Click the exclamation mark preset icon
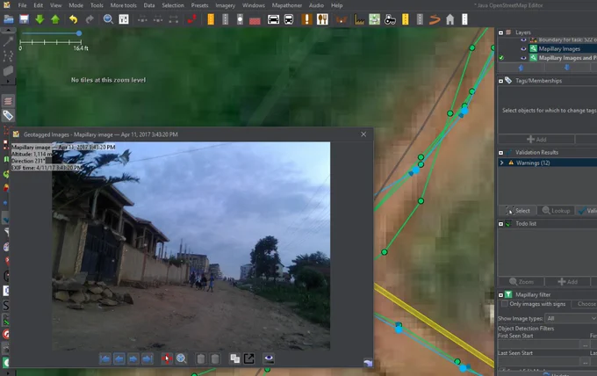Viewport: 597px width, 376px height. coord(306,19)
